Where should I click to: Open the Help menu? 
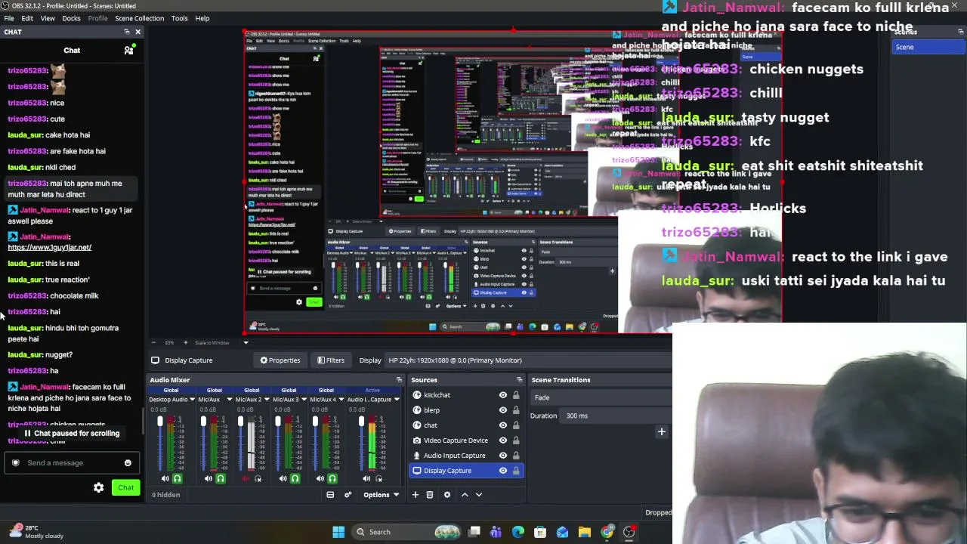pyautogui.click(x=202, y=18)
